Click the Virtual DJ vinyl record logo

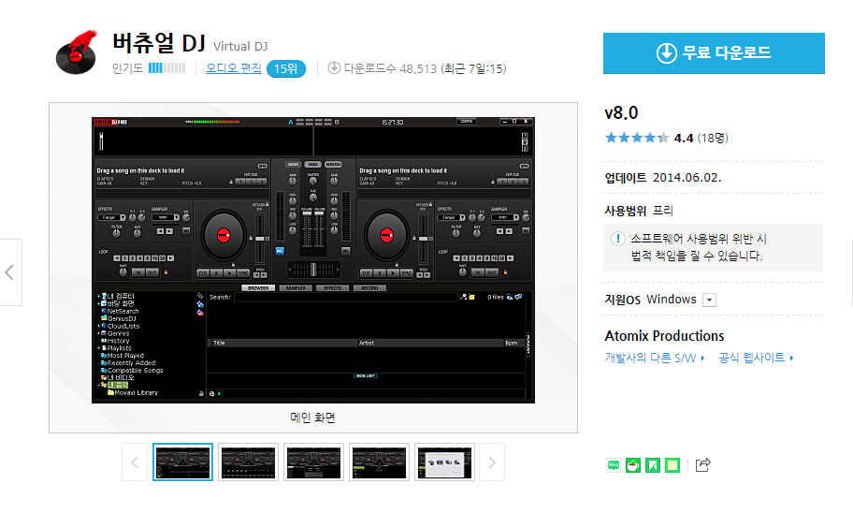(77, 52)
